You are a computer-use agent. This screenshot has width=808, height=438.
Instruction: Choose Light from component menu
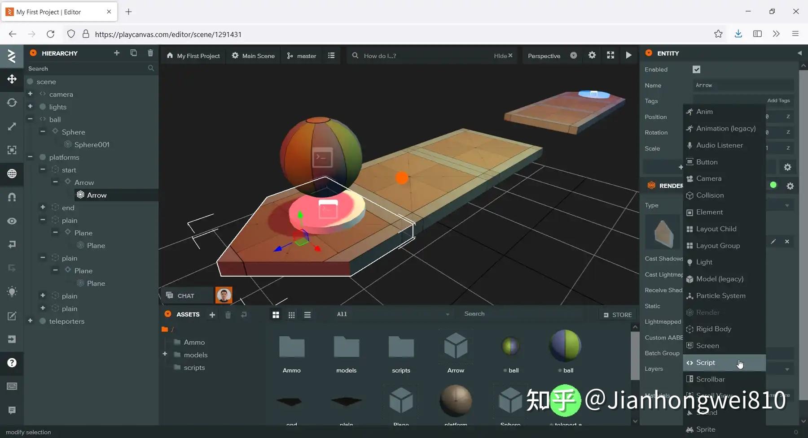click(724, 262)
